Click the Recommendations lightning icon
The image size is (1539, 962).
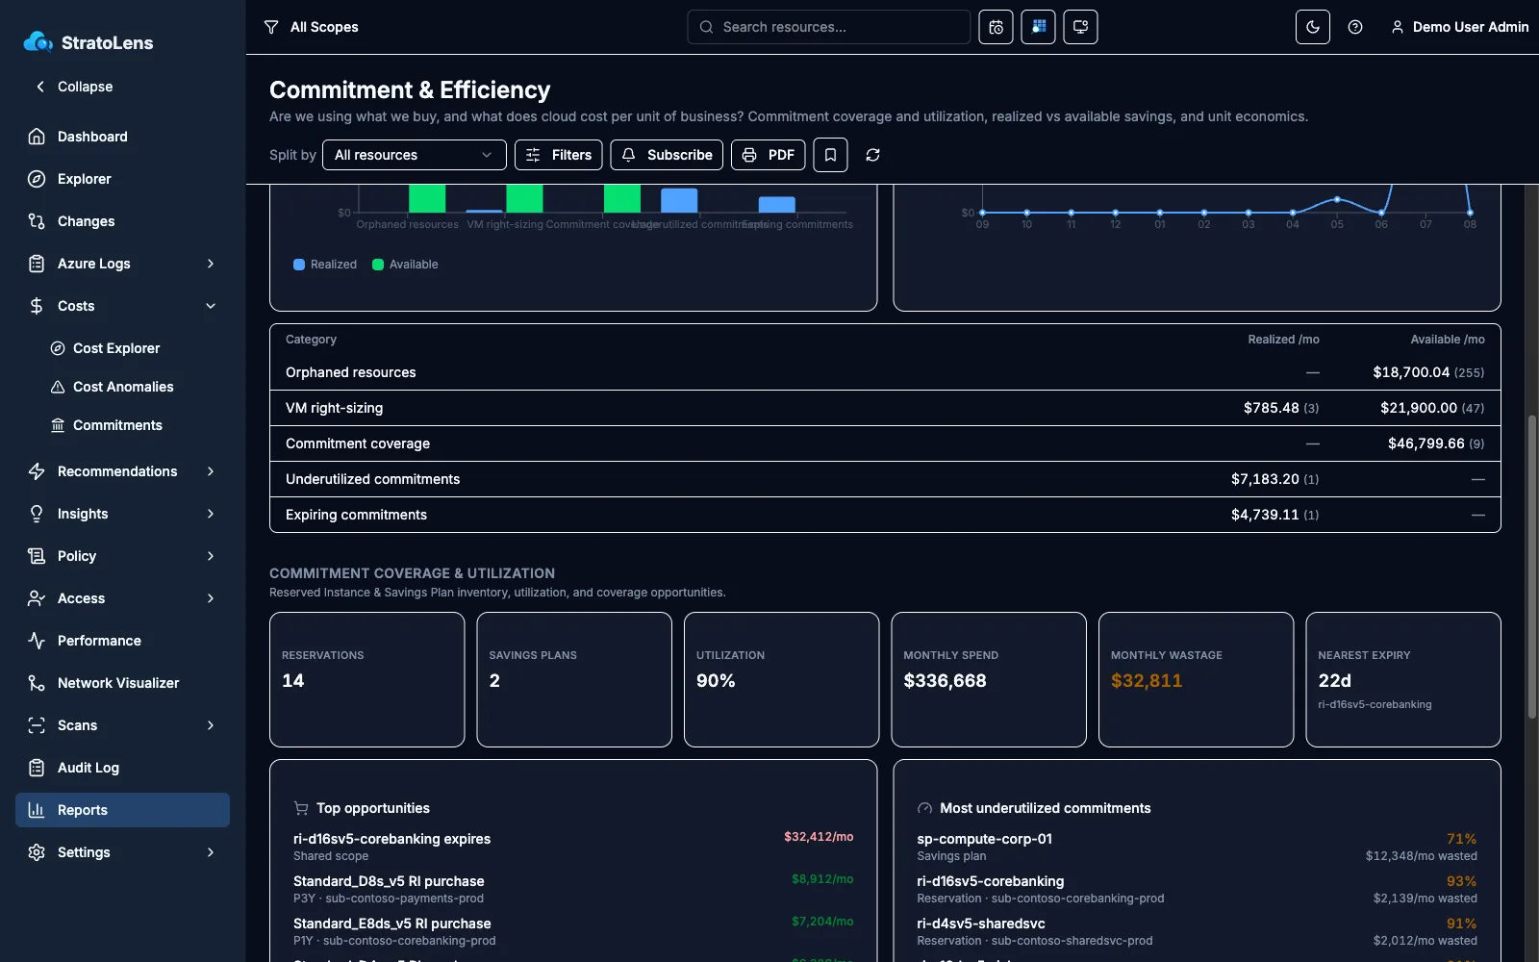[37, 471]
